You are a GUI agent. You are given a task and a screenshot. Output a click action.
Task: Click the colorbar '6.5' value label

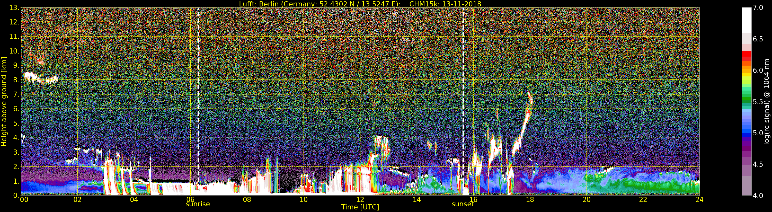[x=758, y=39]
